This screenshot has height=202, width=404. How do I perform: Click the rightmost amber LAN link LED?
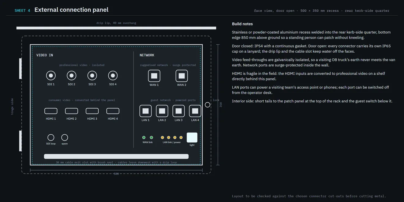[x=181, y=137]
